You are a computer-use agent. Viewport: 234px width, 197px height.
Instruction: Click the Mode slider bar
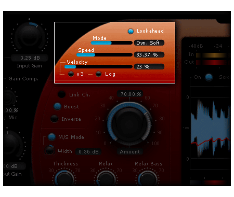(x=112, y=43)
